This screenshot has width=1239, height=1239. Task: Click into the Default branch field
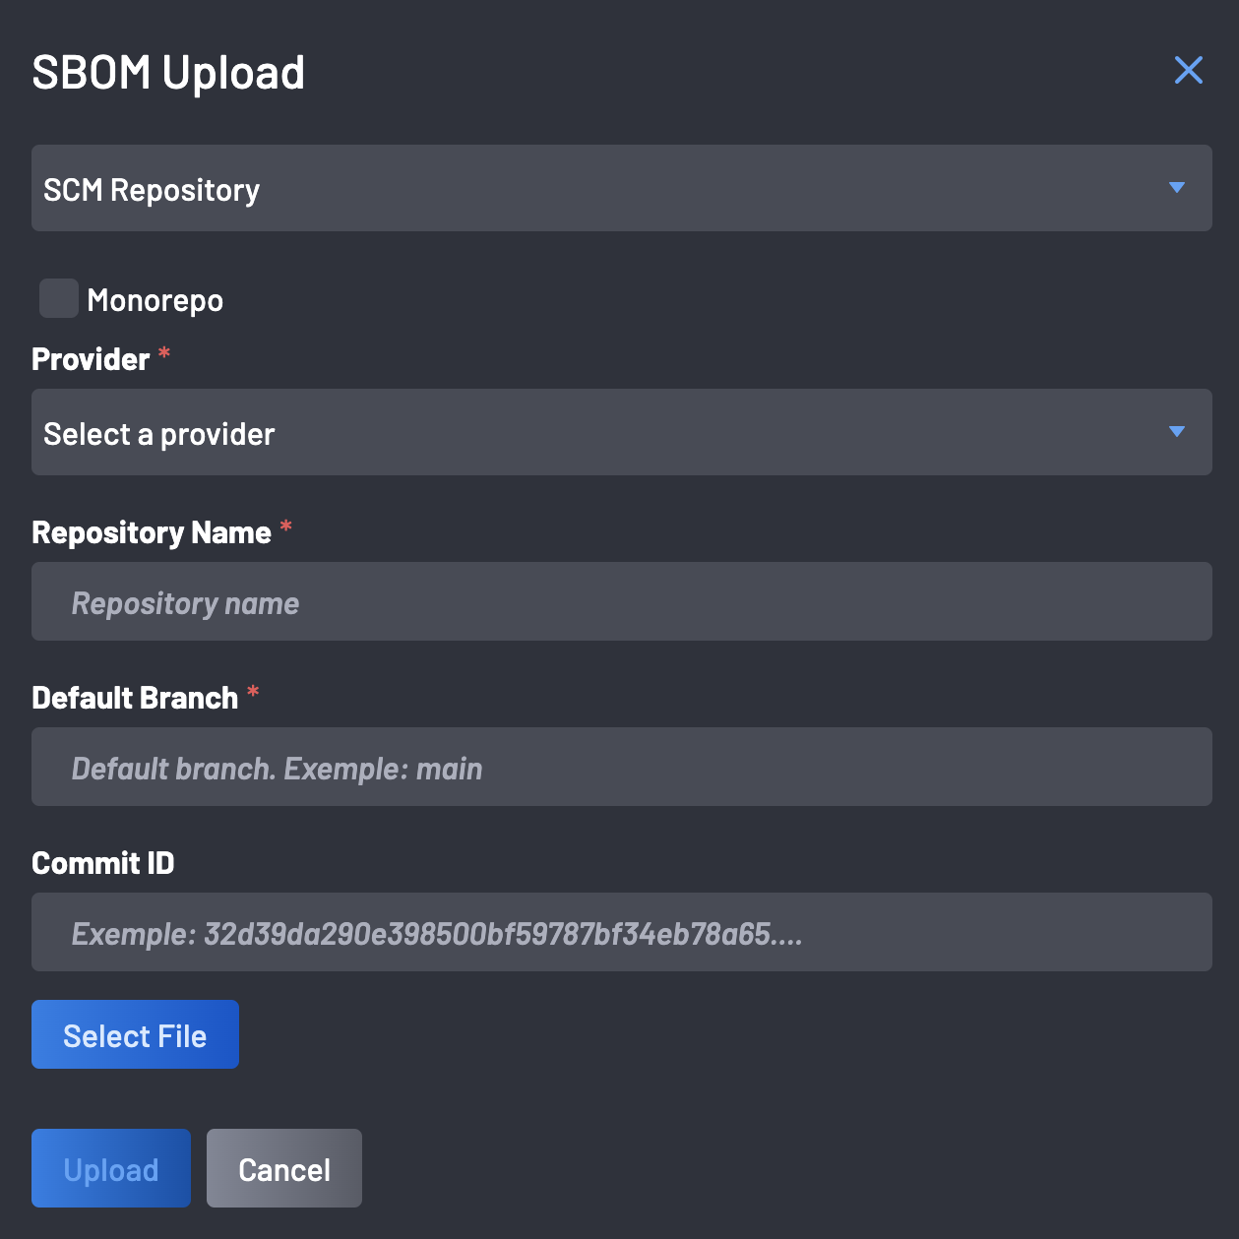pos(621,767)
